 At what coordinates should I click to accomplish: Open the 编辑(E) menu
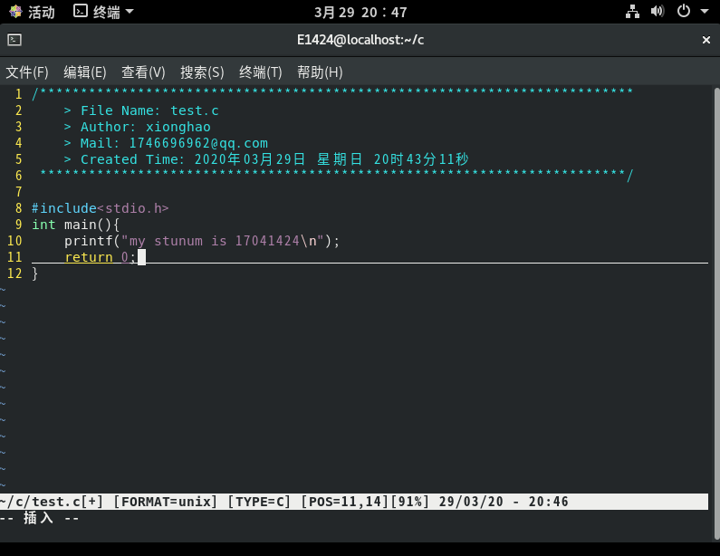tap(85, 72)
